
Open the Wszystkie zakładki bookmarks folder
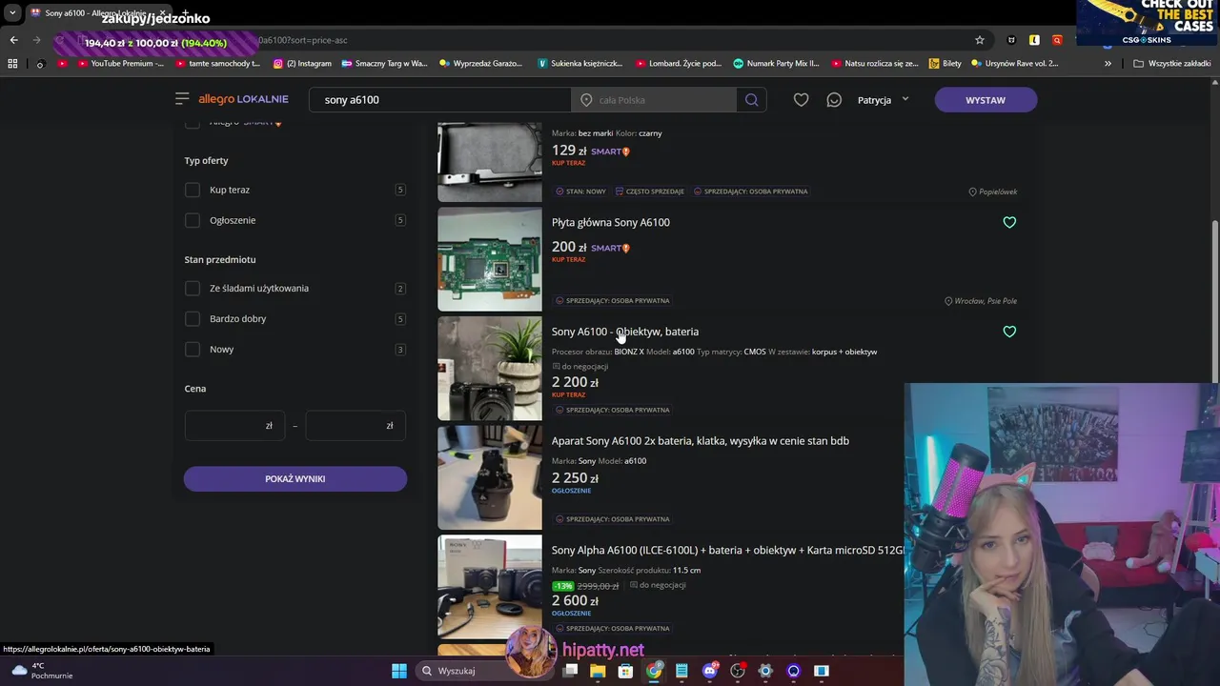1172,64
